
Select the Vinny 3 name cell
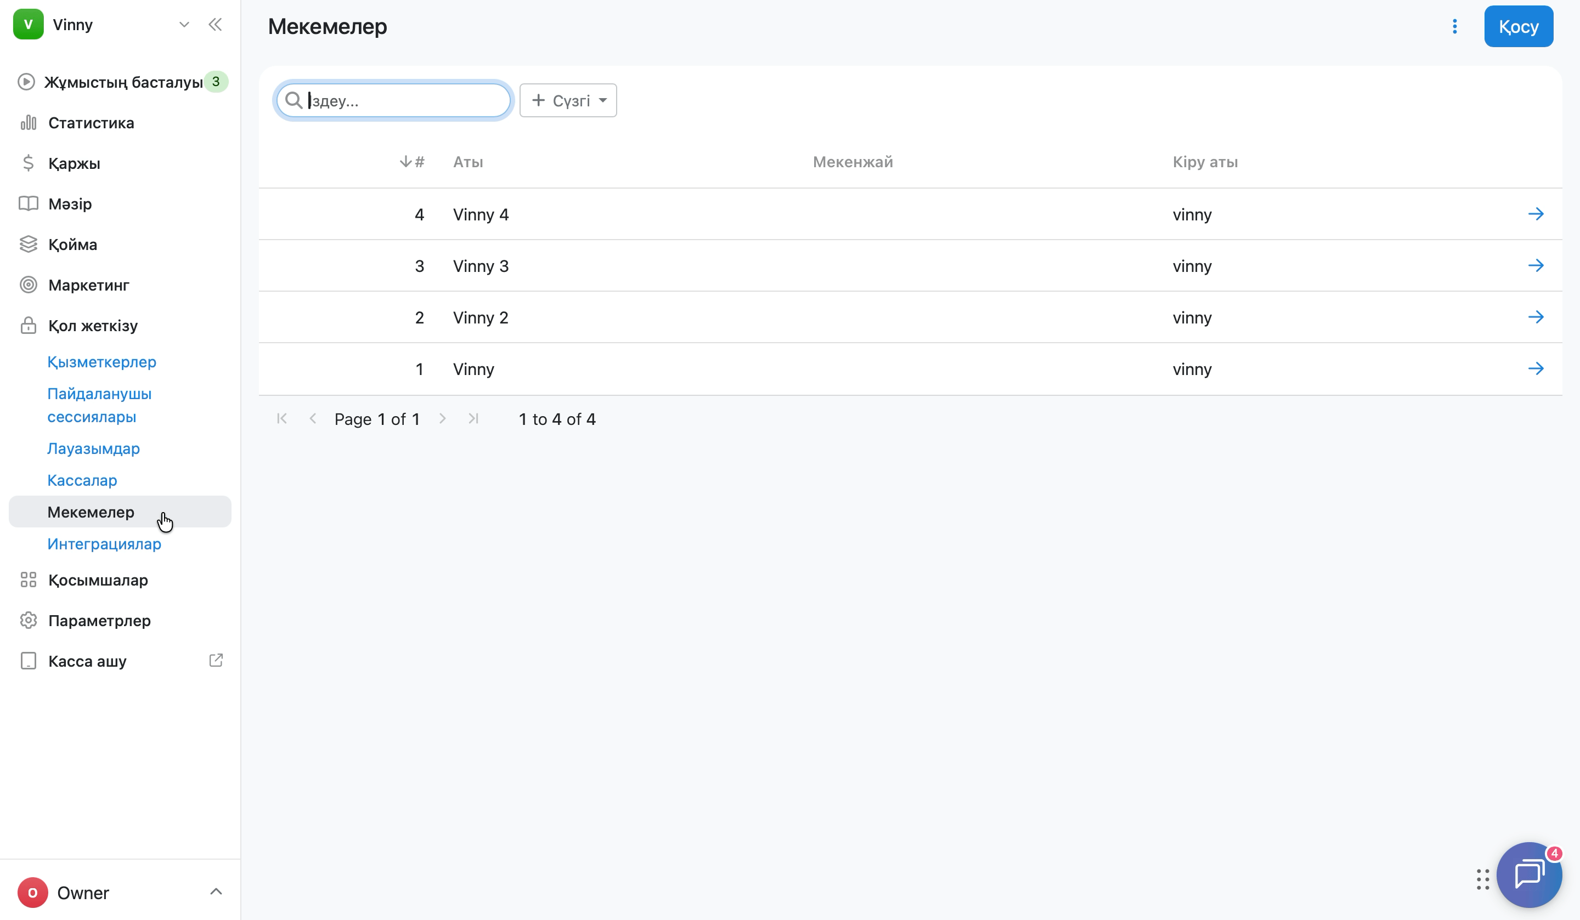click(x=481, y=266)
